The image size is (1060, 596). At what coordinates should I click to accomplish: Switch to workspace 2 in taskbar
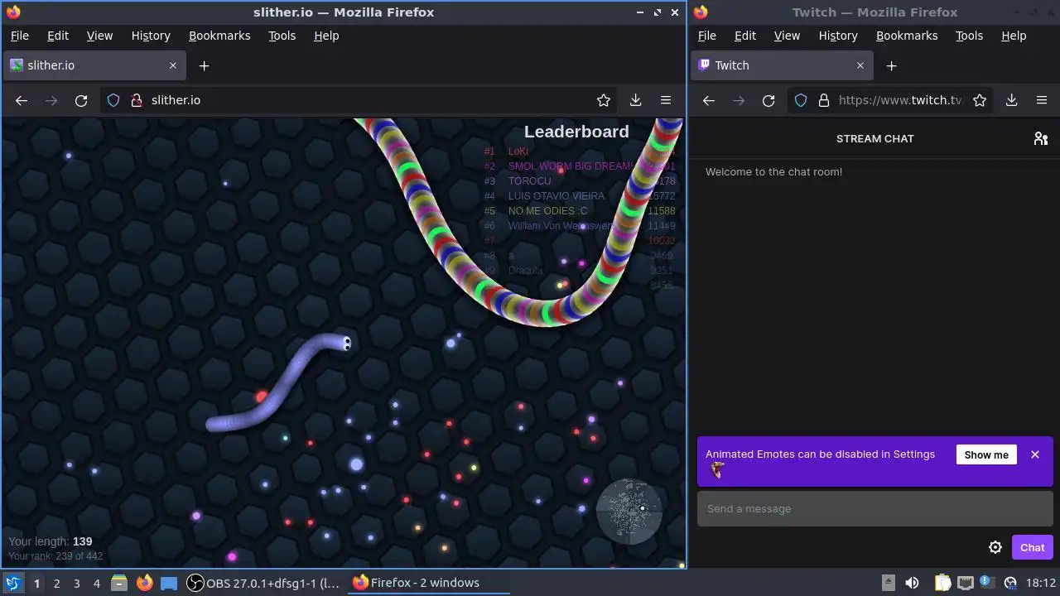pyautogui.click(x=56, y=583)
